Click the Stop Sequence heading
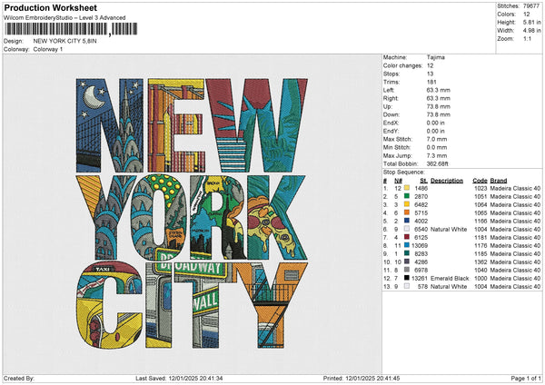The width and height of the screenshot is (545, 385). coord(403,171)
